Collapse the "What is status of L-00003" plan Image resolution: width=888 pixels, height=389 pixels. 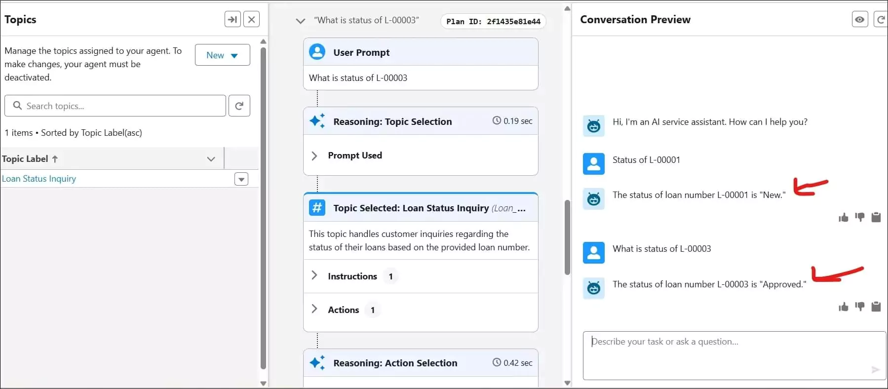[x=300, y=21]
